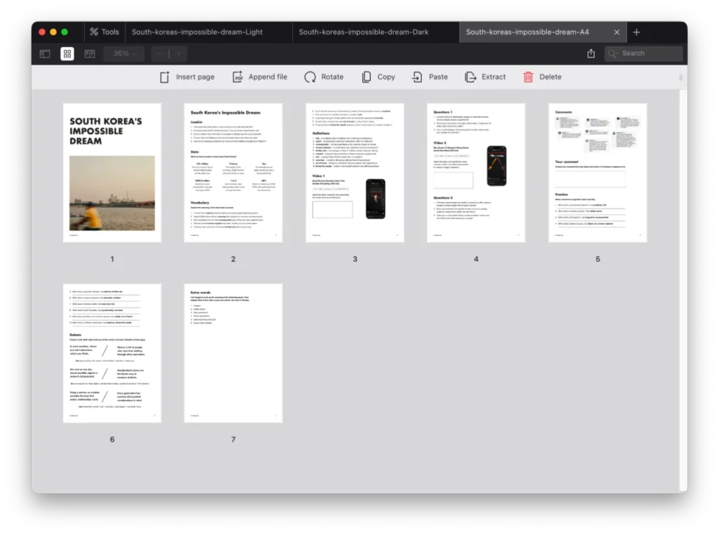Open the 36% zoom level dropdown
This screenshot has width=719, height=535.
(124, 53)
